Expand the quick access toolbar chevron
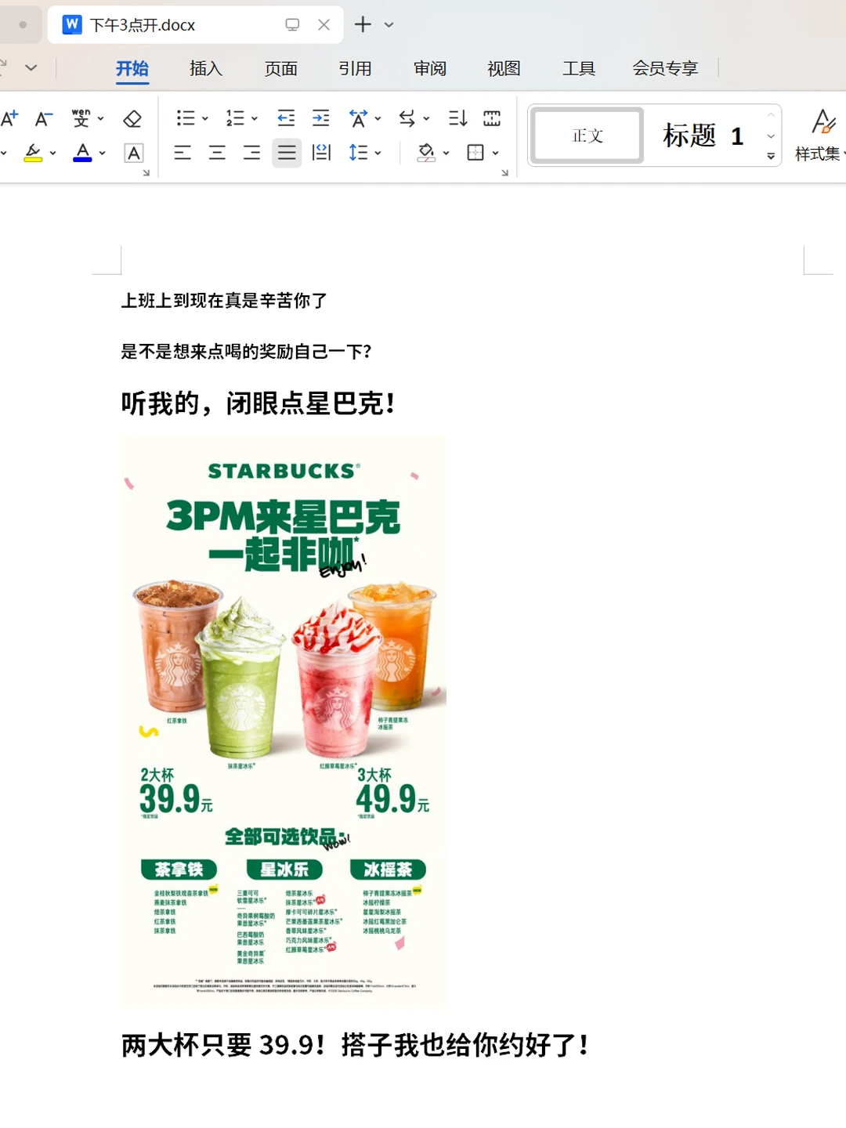Screen dimensions: 846x1128 tap(31, 68)
